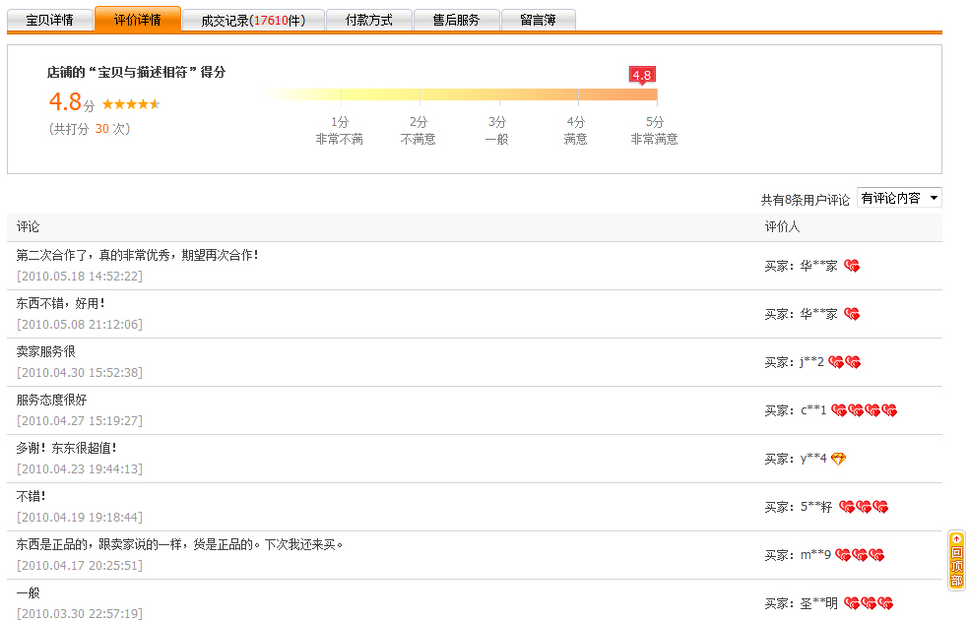Open the 留言簿 tab
Viewport: 969px width, 621px height.
pyautogui.click(x=539, y=20)
